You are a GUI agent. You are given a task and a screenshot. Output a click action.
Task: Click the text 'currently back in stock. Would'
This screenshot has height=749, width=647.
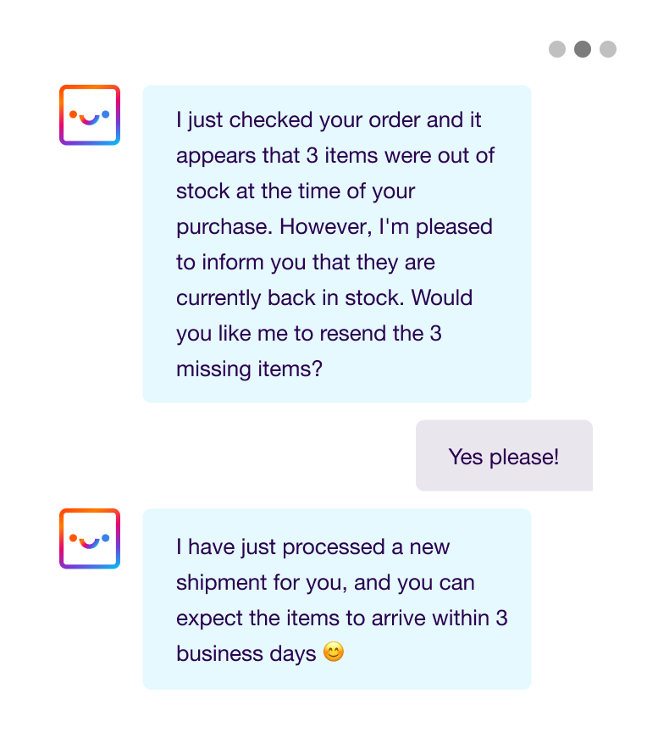(324, 298)
